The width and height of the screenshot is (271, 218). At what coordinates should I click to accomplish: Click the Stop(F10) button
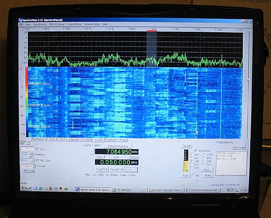(102, 170)
